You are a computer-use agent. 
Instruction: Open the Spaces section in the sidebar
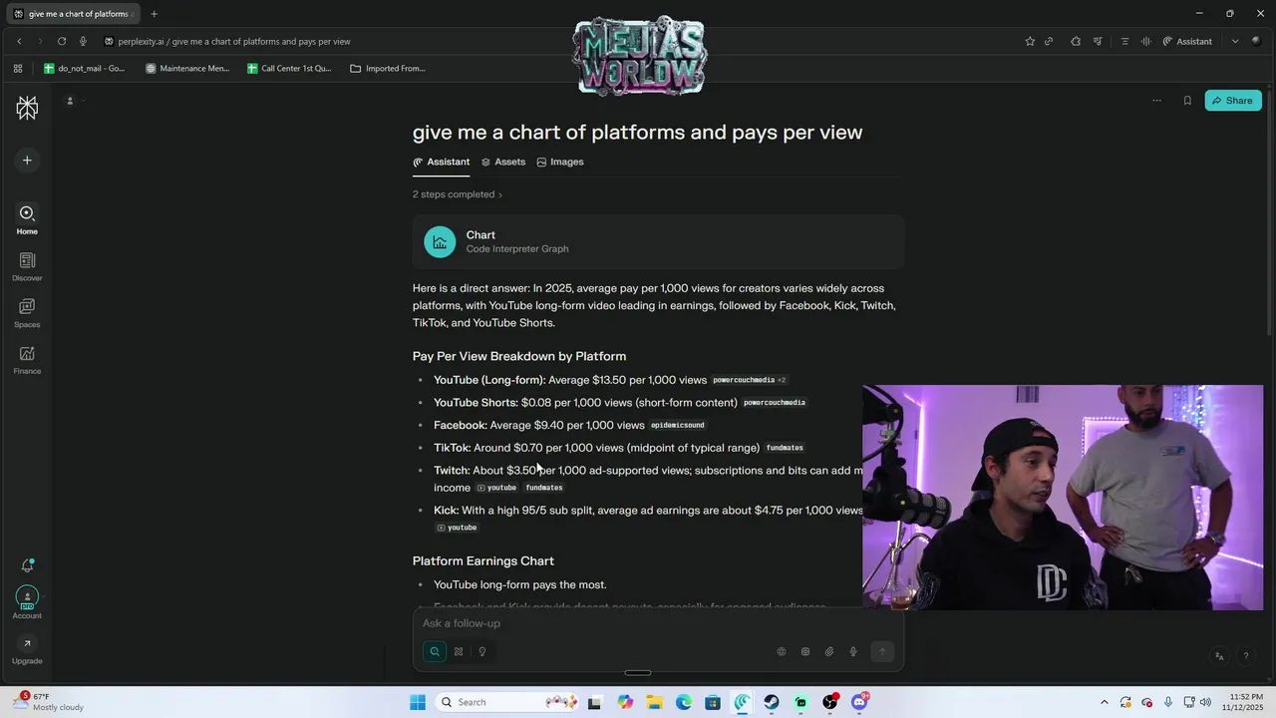(x=27, y=312)
